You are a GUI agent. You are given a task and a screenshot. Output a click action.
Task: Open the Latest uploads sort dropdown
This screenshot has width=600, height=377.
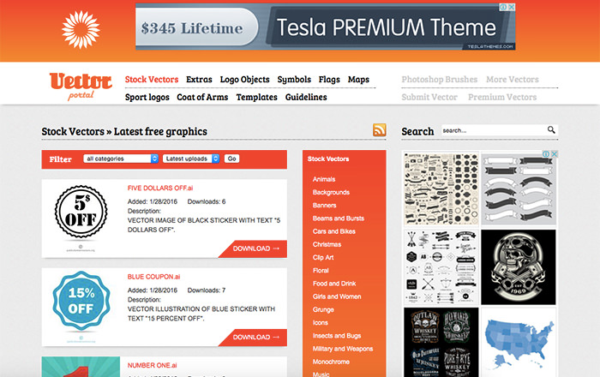pos(191,159)
